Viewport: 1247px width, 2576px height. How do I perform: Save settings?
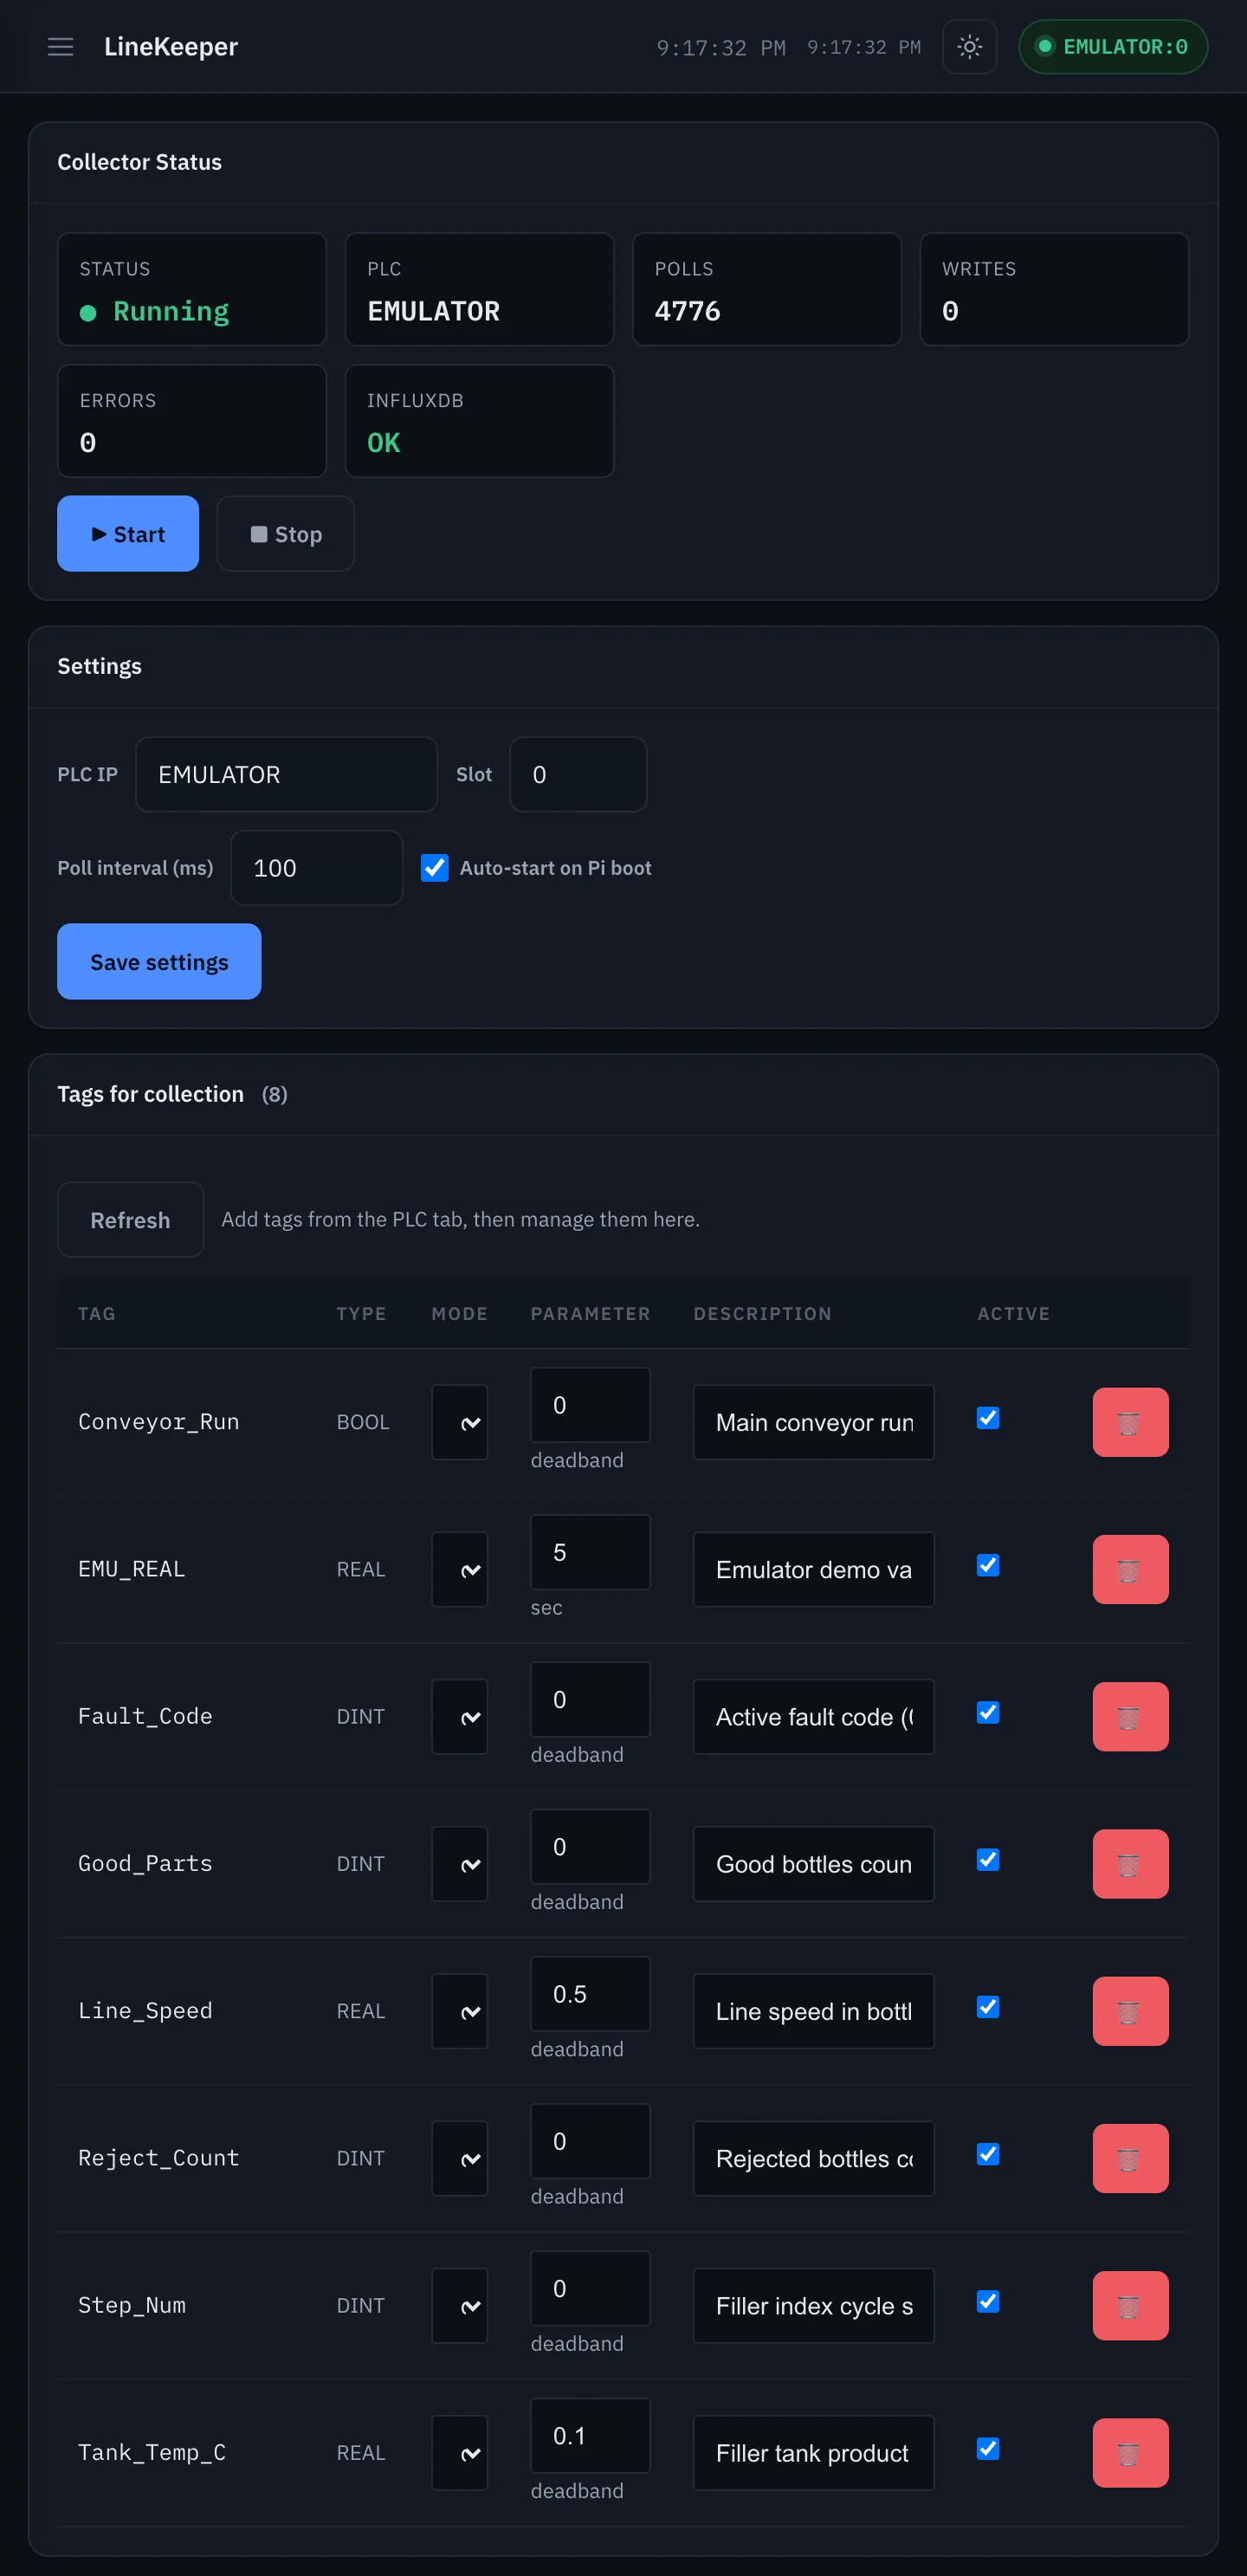pos(159,961)
